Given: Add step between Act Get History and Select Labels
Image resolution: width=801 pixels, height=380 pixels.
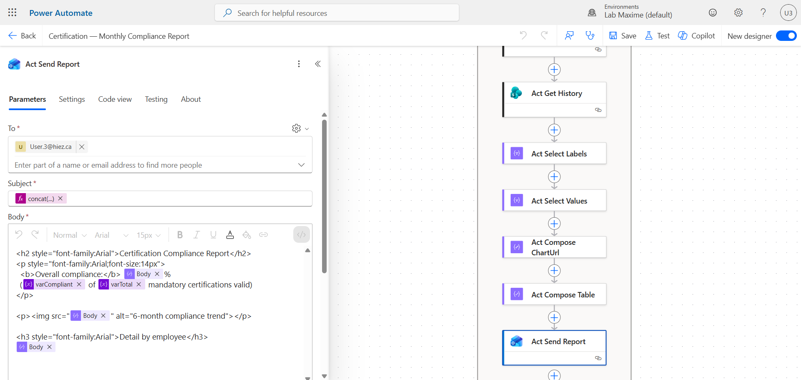Looking at the screenshot, I should [554, 130].
